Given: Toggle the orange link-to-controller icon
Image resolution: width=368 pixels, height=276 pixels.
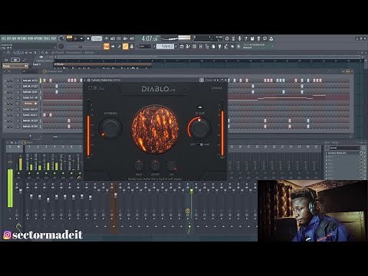Looking at the screenshot, I should (125, 46).
